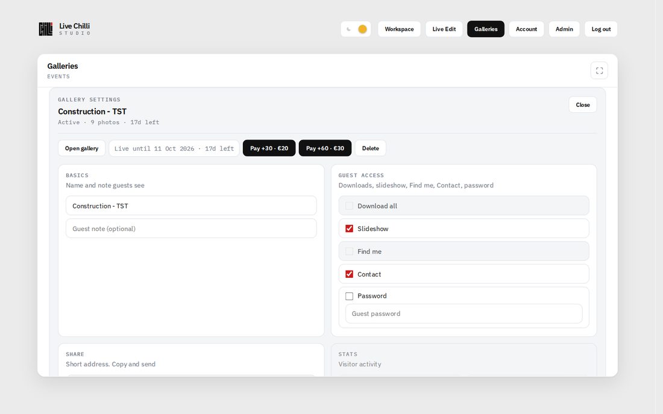Click the 'Live until 11 Oct 2026 · 17d left' label
Image resolution: width=663 pixels, height=414 pixels.
[x=174, y=148]
